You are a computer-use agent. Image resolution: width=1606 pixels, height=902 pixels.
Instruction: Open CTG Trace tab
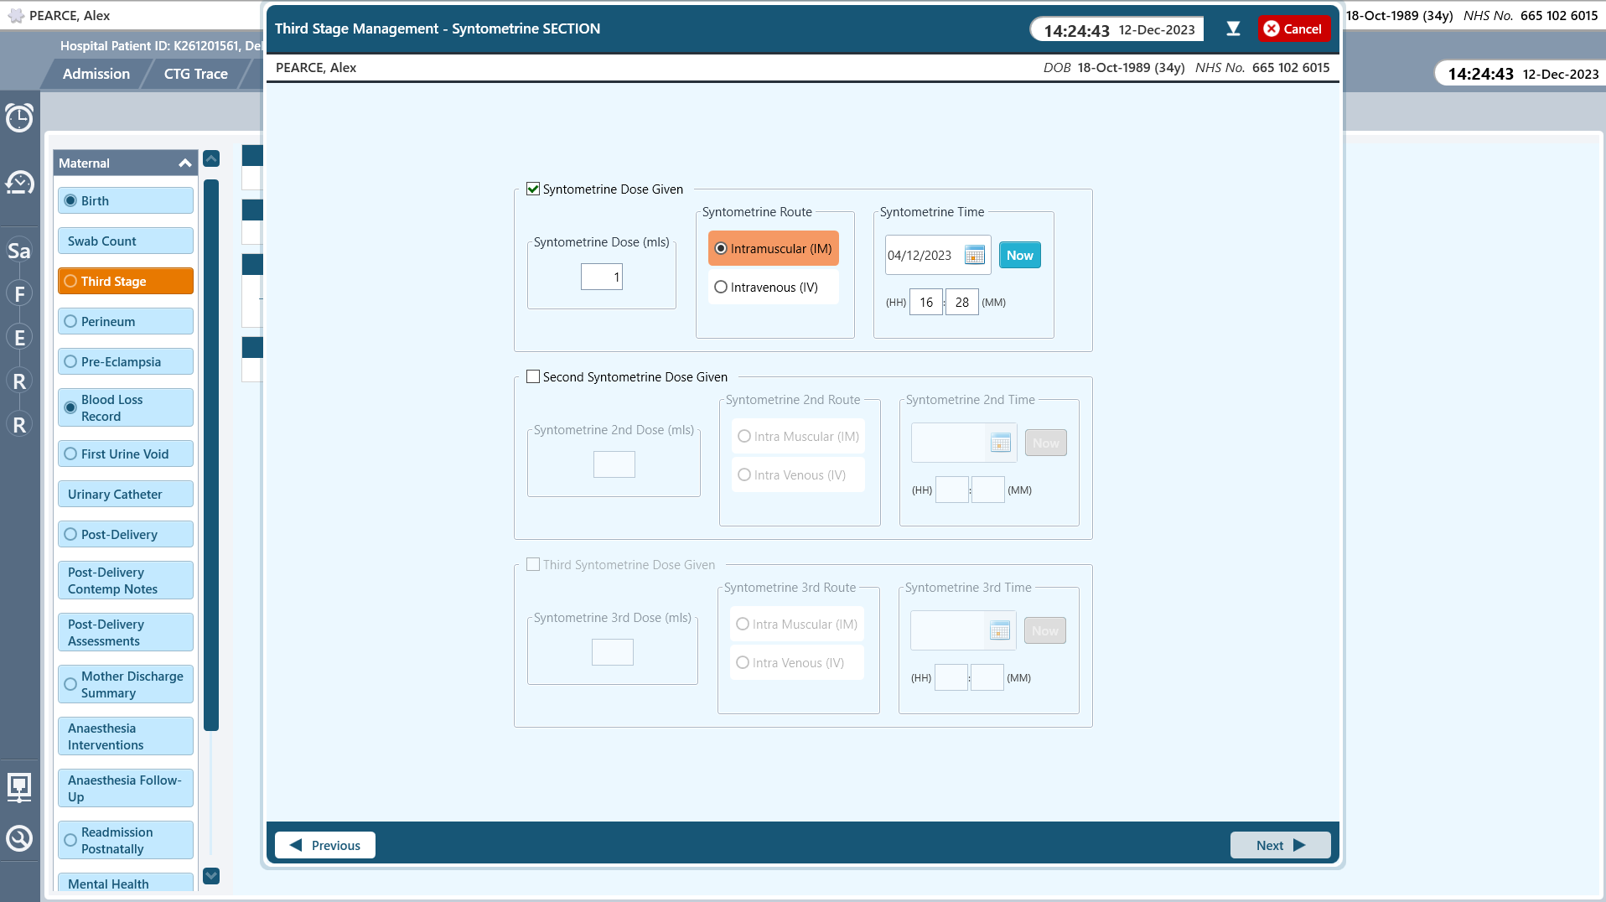coord(196,74)
